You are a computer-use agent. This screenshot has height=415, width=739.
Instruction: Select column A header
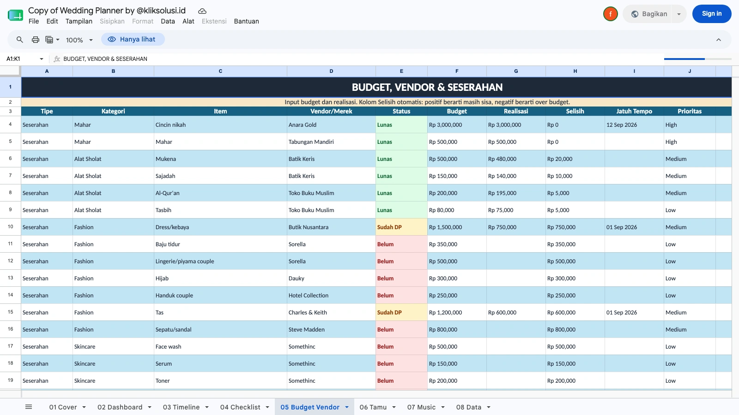[x=47, y=71]
